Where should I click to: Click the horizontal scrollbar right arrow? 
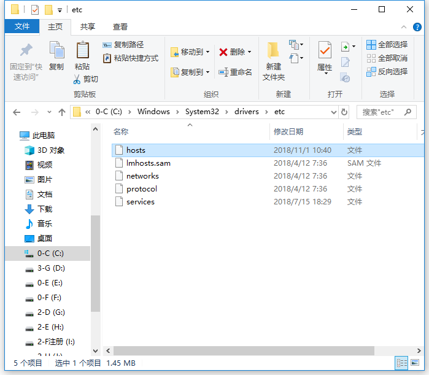point(419,350)
